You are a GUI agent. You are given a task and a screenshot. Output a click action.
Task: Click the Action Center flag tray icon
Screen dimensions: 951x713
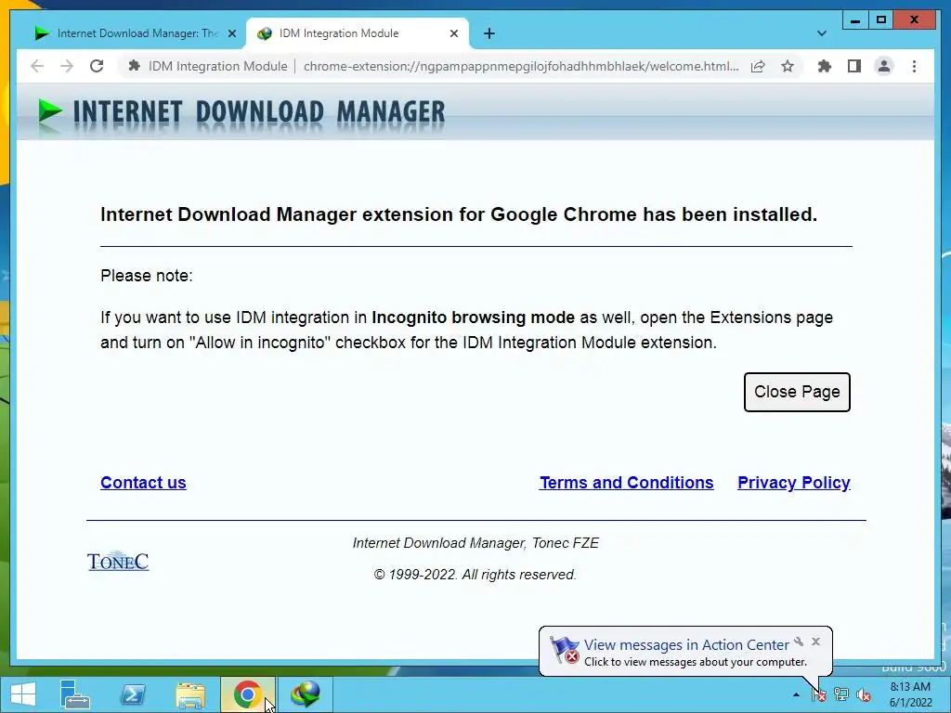pos(819,694)
